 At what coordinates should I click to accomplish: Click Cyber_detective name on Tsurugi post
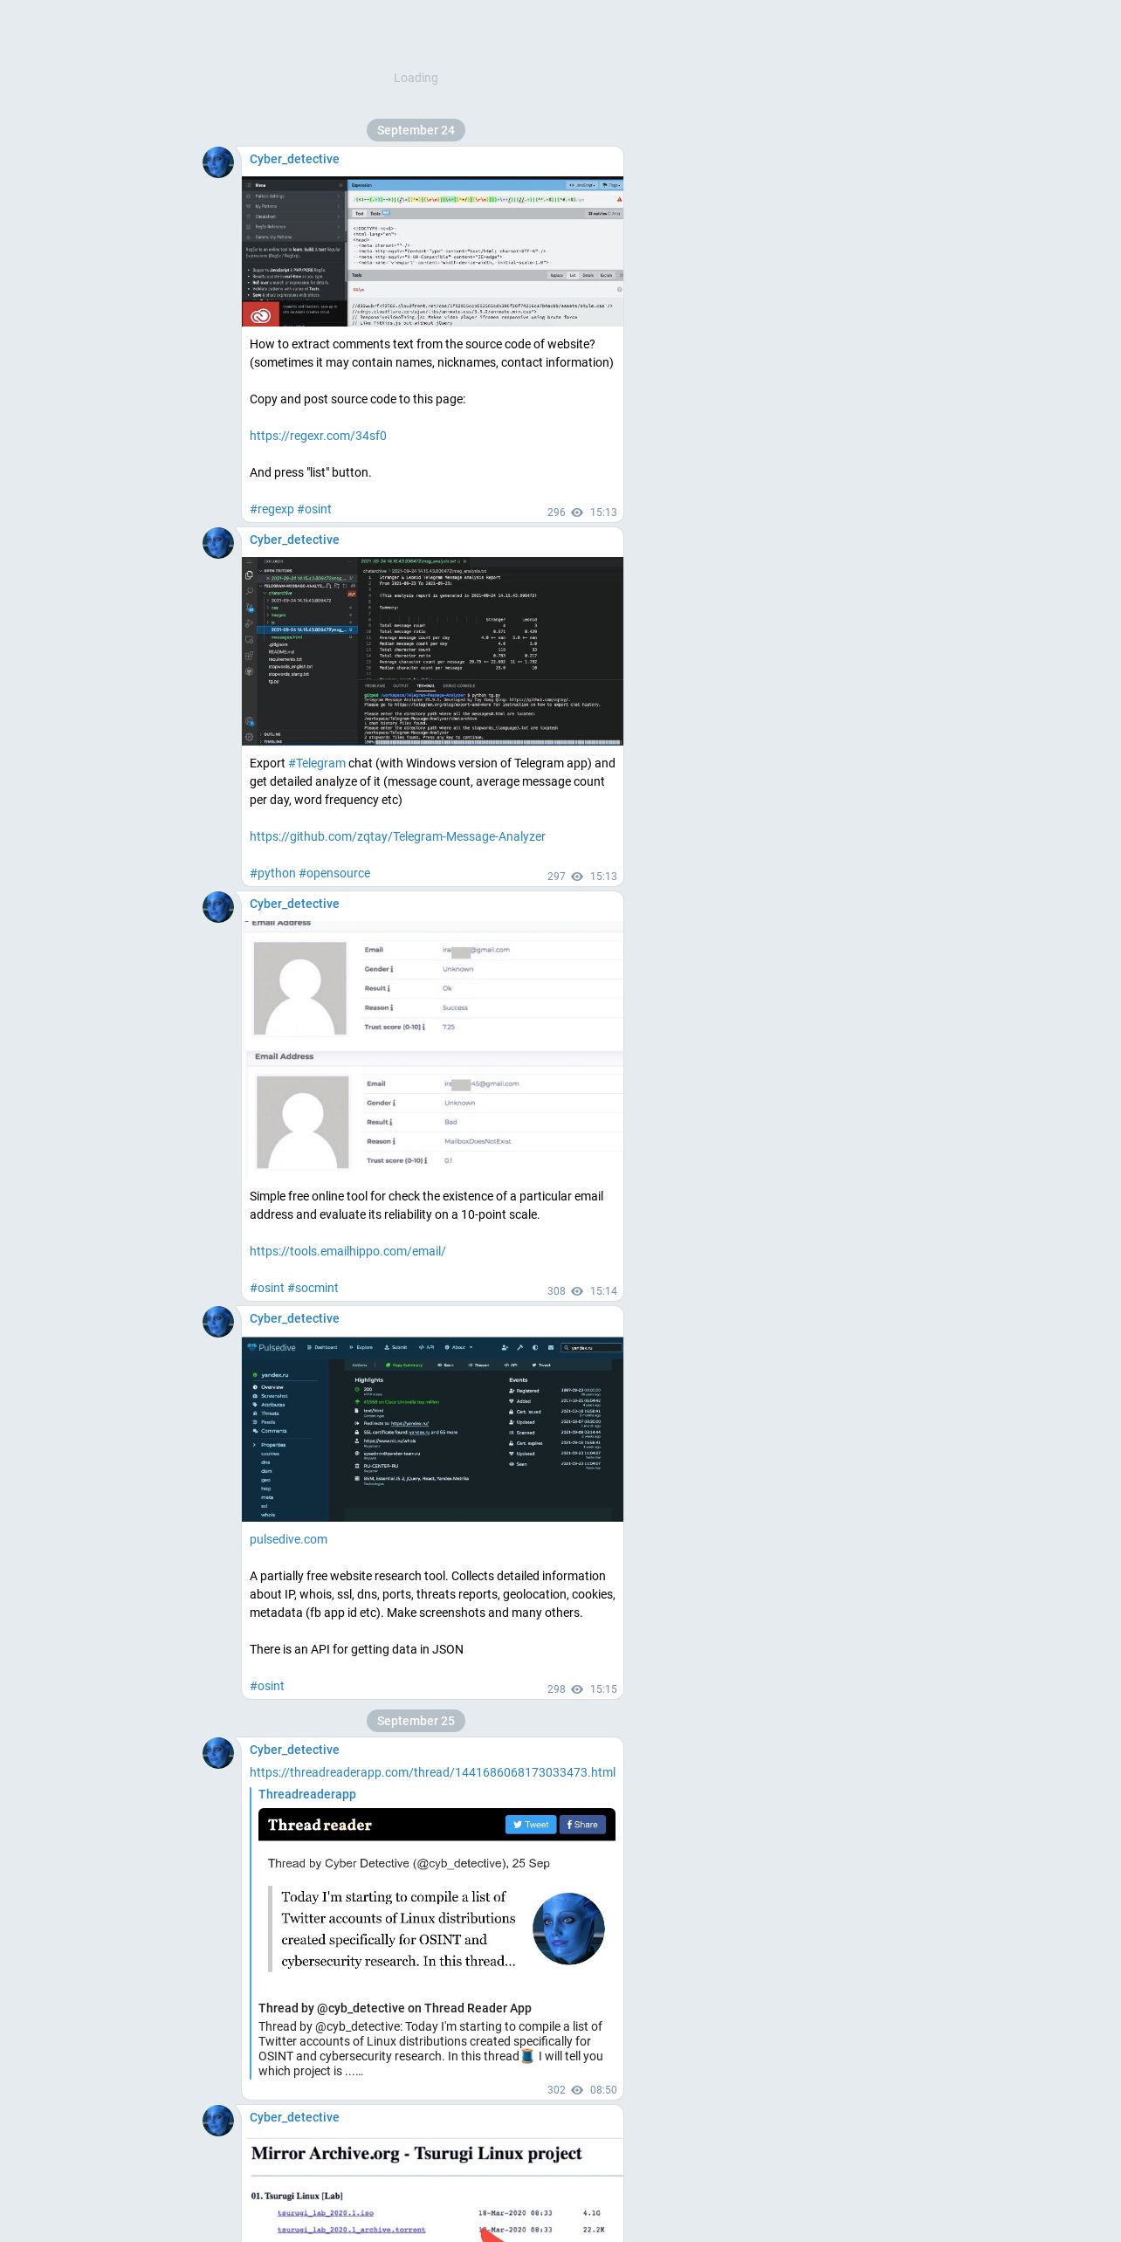pos(294,2117)
